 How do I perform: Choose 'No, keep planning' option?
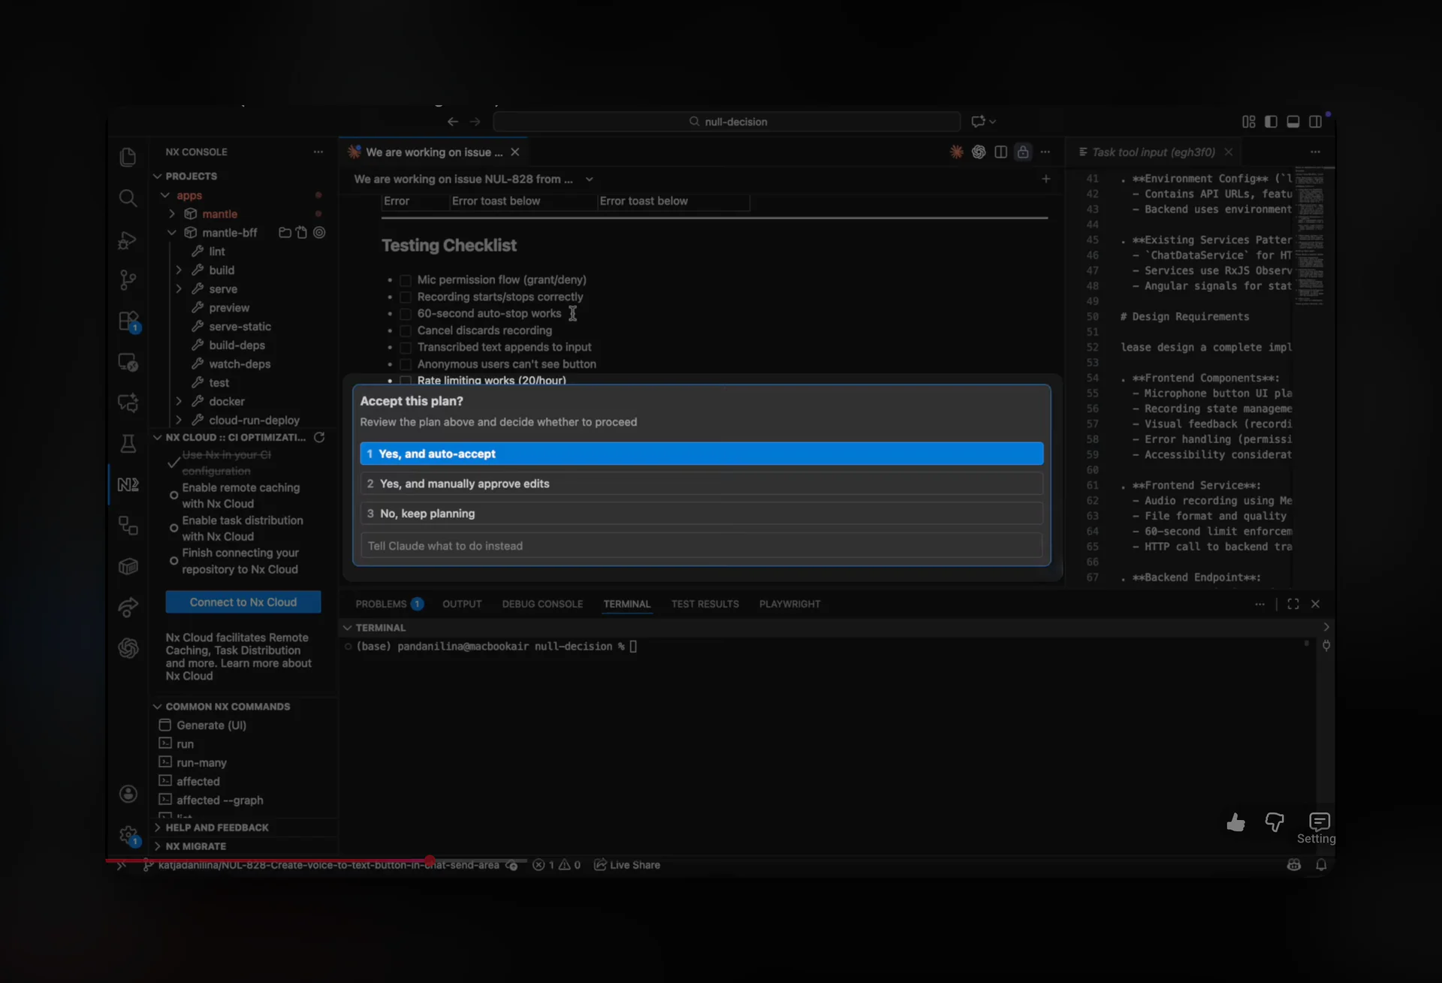pos(701,514)
